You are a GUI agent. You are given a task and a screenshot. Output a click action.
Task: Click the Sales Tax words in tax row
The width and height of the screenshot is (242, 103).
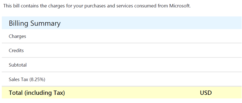click(x=18, y=80)
